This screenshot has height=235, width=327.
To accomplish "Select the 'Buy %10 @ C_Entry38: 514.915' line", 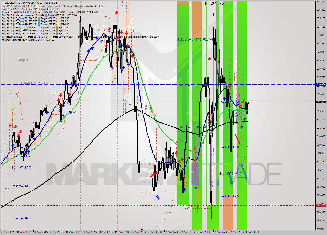I will [36, 18].
